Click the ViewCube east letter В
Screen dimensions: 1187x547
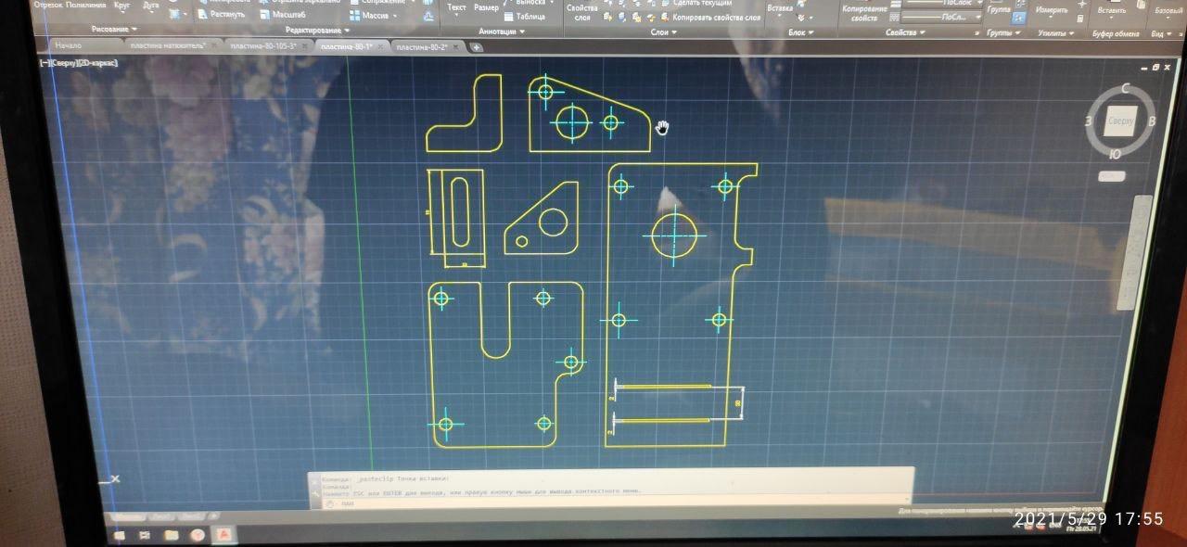(1151, 121)
